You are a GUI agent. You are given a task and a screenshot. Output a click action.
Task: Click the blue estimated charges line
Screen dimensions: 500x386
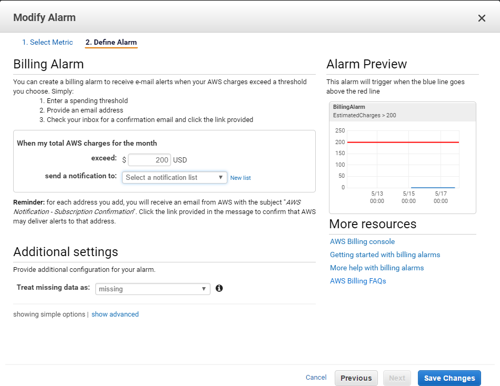[433, 187]
